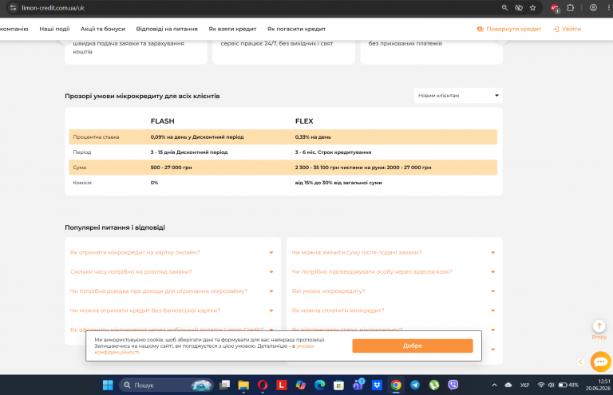Open Як погасити кредит menu item
The width and height of the screenshot is (613, 395).
click(296, 29)
